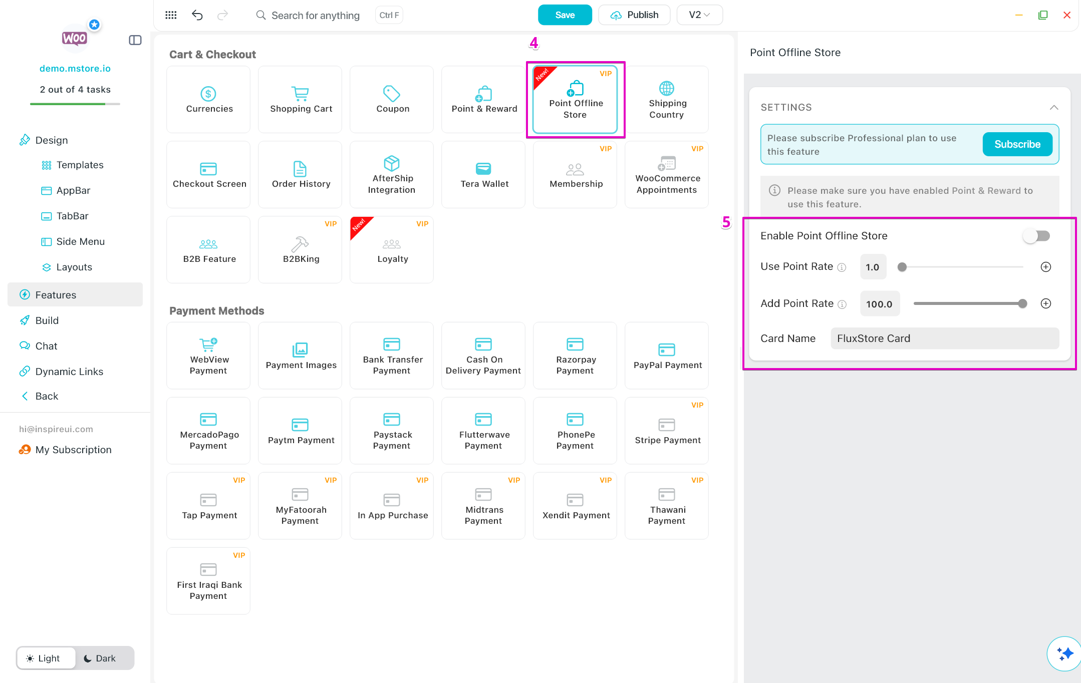Viewport: 1081px width, 683px height.
Task: Open the Razorpay Payment card
Action: [x=575, y=356]
